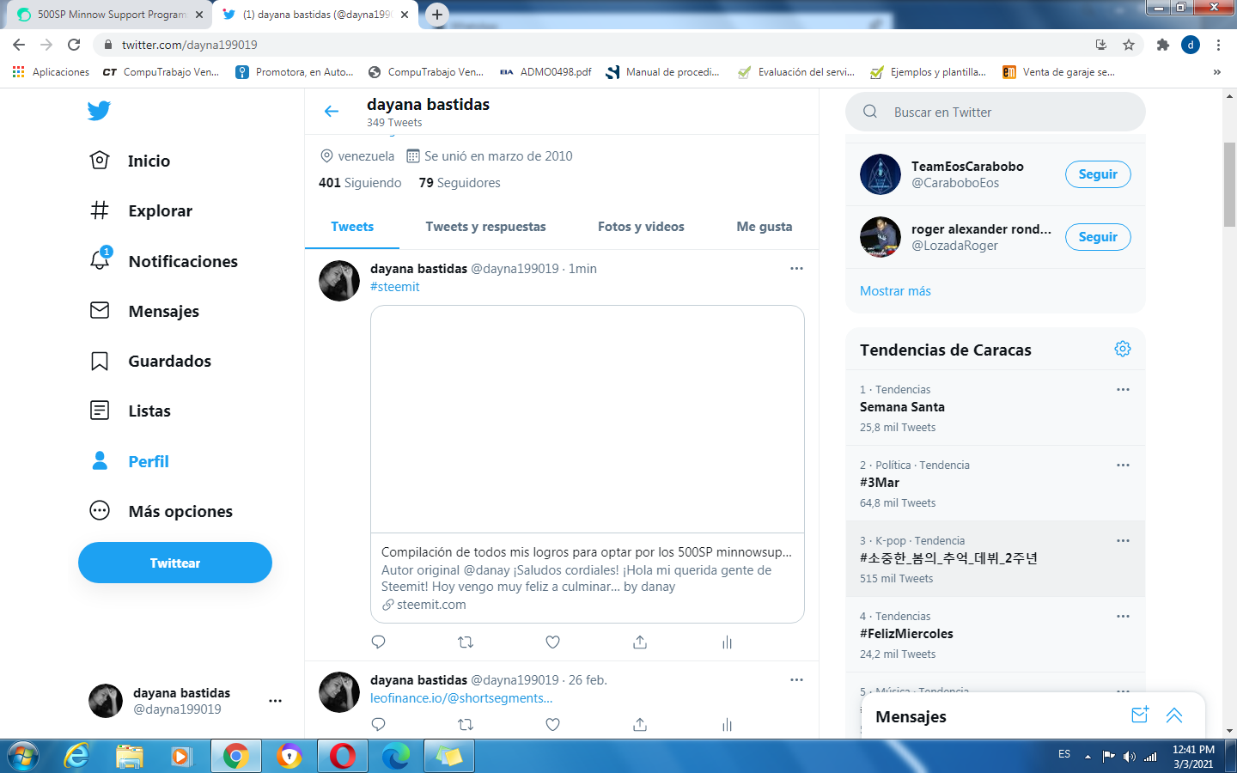This screenshot has width=1237, height=773.
Task: Like the #steemit tweet
Action: 552,642
